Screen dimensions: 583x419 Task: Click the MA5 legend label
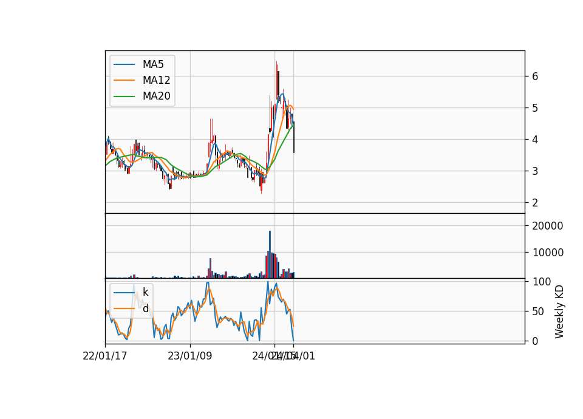pos(153,64)
